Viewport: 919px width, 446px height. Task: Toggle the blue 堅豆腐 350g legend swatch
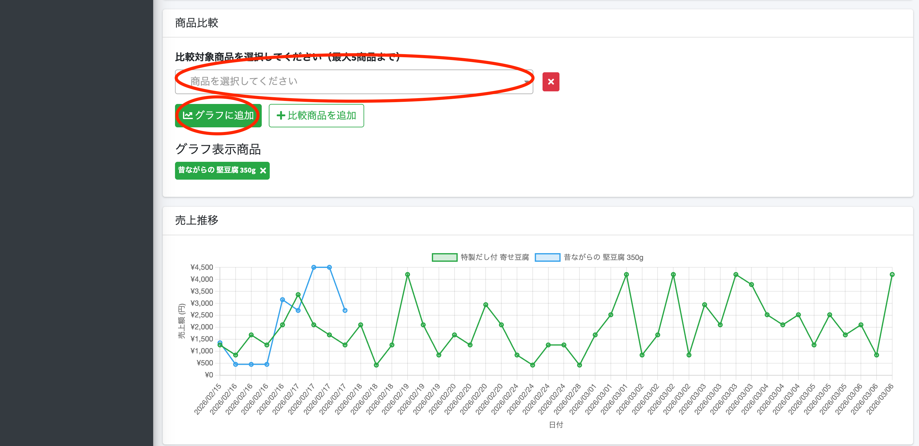pyautogui.click(x=547, y=257)
